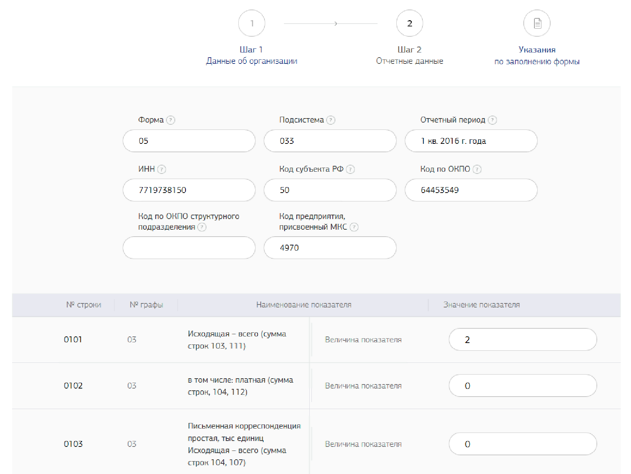Open Указания по заполнению формы link
Image resolution: width=631 pixels, height=474 pixels.
537,56
